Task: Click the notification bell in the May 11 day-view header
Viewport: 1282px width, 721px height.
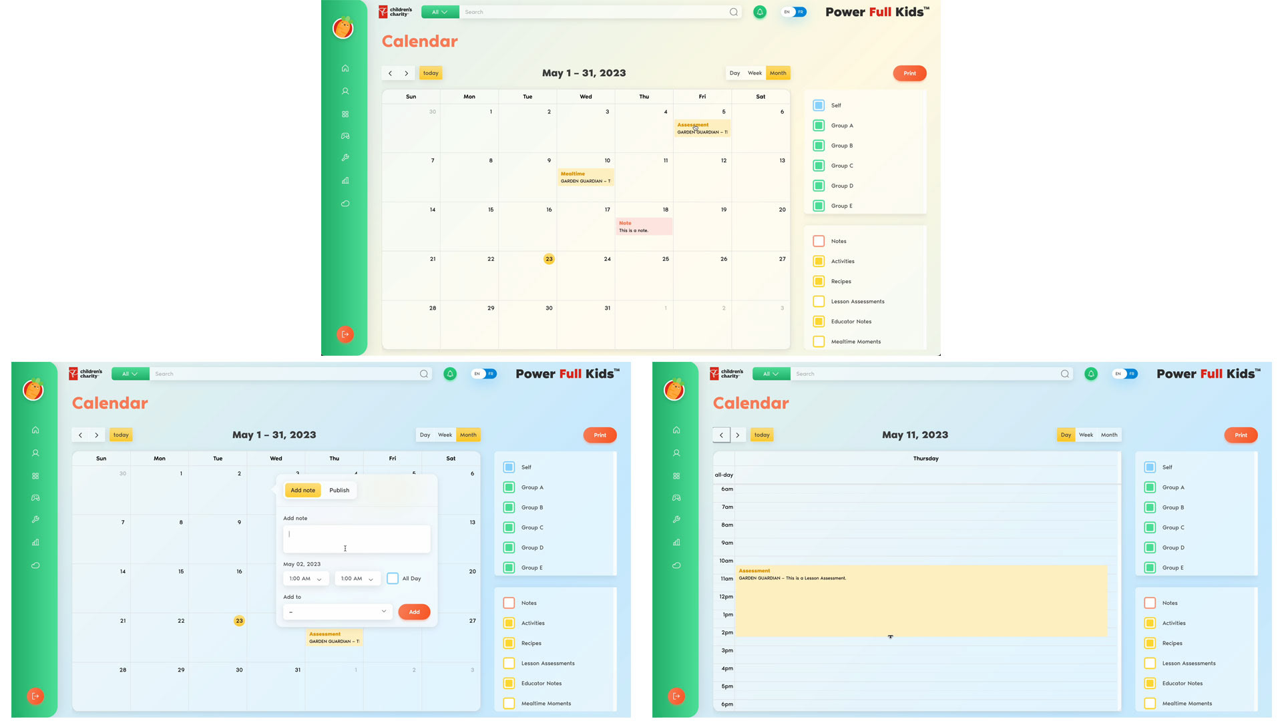Action: (x=1091, y=374)
